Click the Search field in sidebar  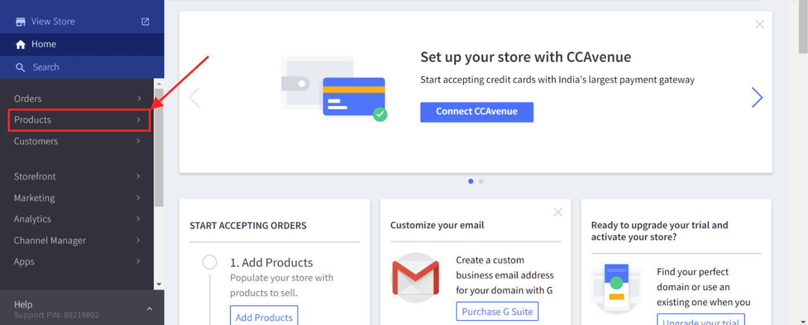click(x=82, y=67)
